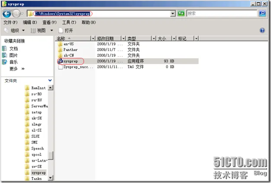Viewport: 271px width, 183px height.
Task: Click the "93 KB" size cell
Action: pos(169,61)
